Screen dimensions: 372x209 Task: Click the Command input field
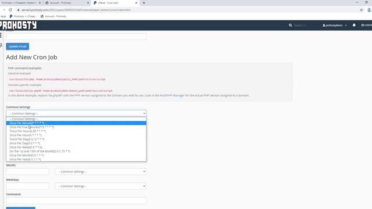pyautogui.click(x=76, y=200)
